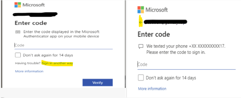The height and width of the screenshot is (98, 241).
Task: Click the back arrow beside the redacted email
Action: click(x=141, y=22)
